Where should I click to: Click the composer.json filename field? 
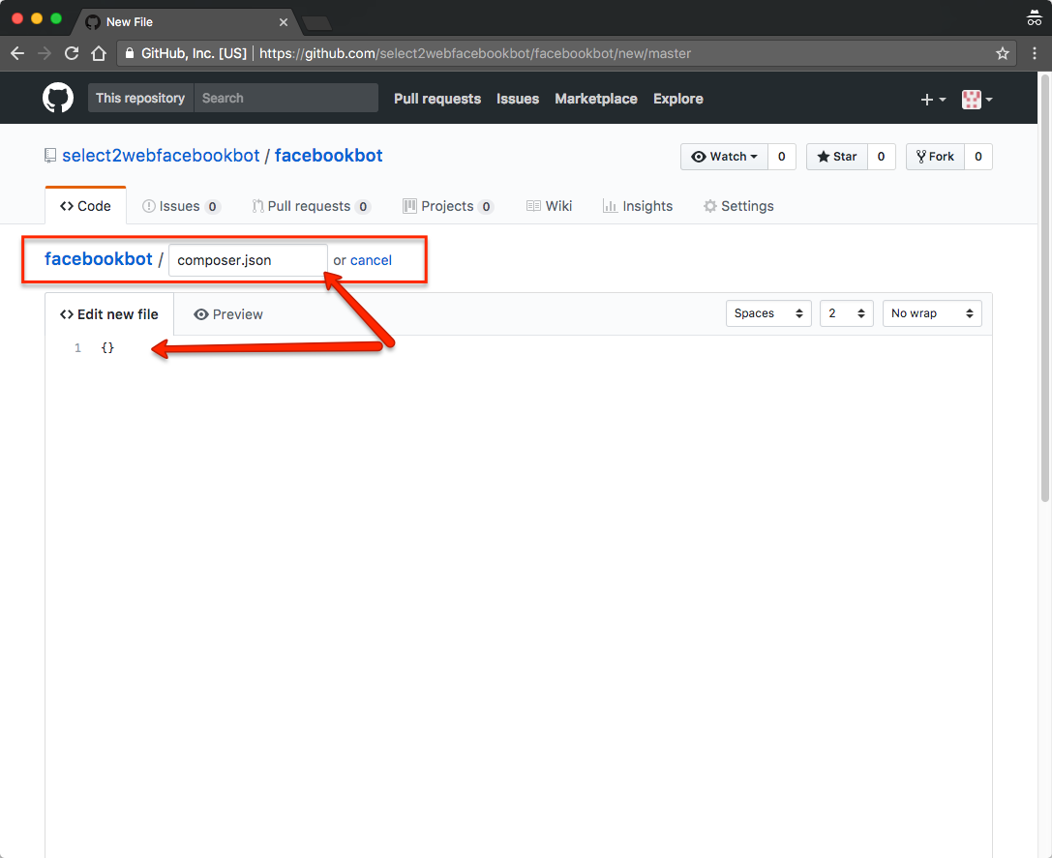248,260
